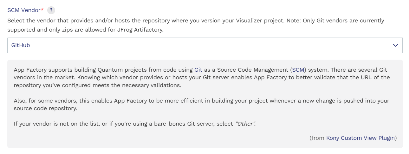
Task: Click the 'source code repository' line
Action: [x=45, y=108]
